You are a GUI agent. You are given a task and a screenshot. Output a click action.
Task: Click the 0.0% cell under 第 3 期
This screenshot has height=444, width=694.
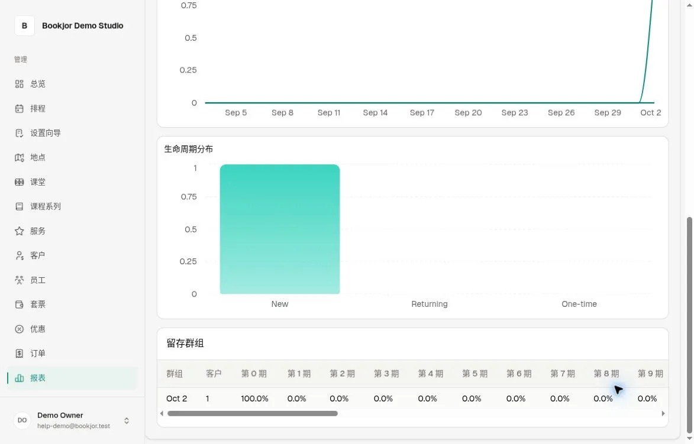point(383,399)
